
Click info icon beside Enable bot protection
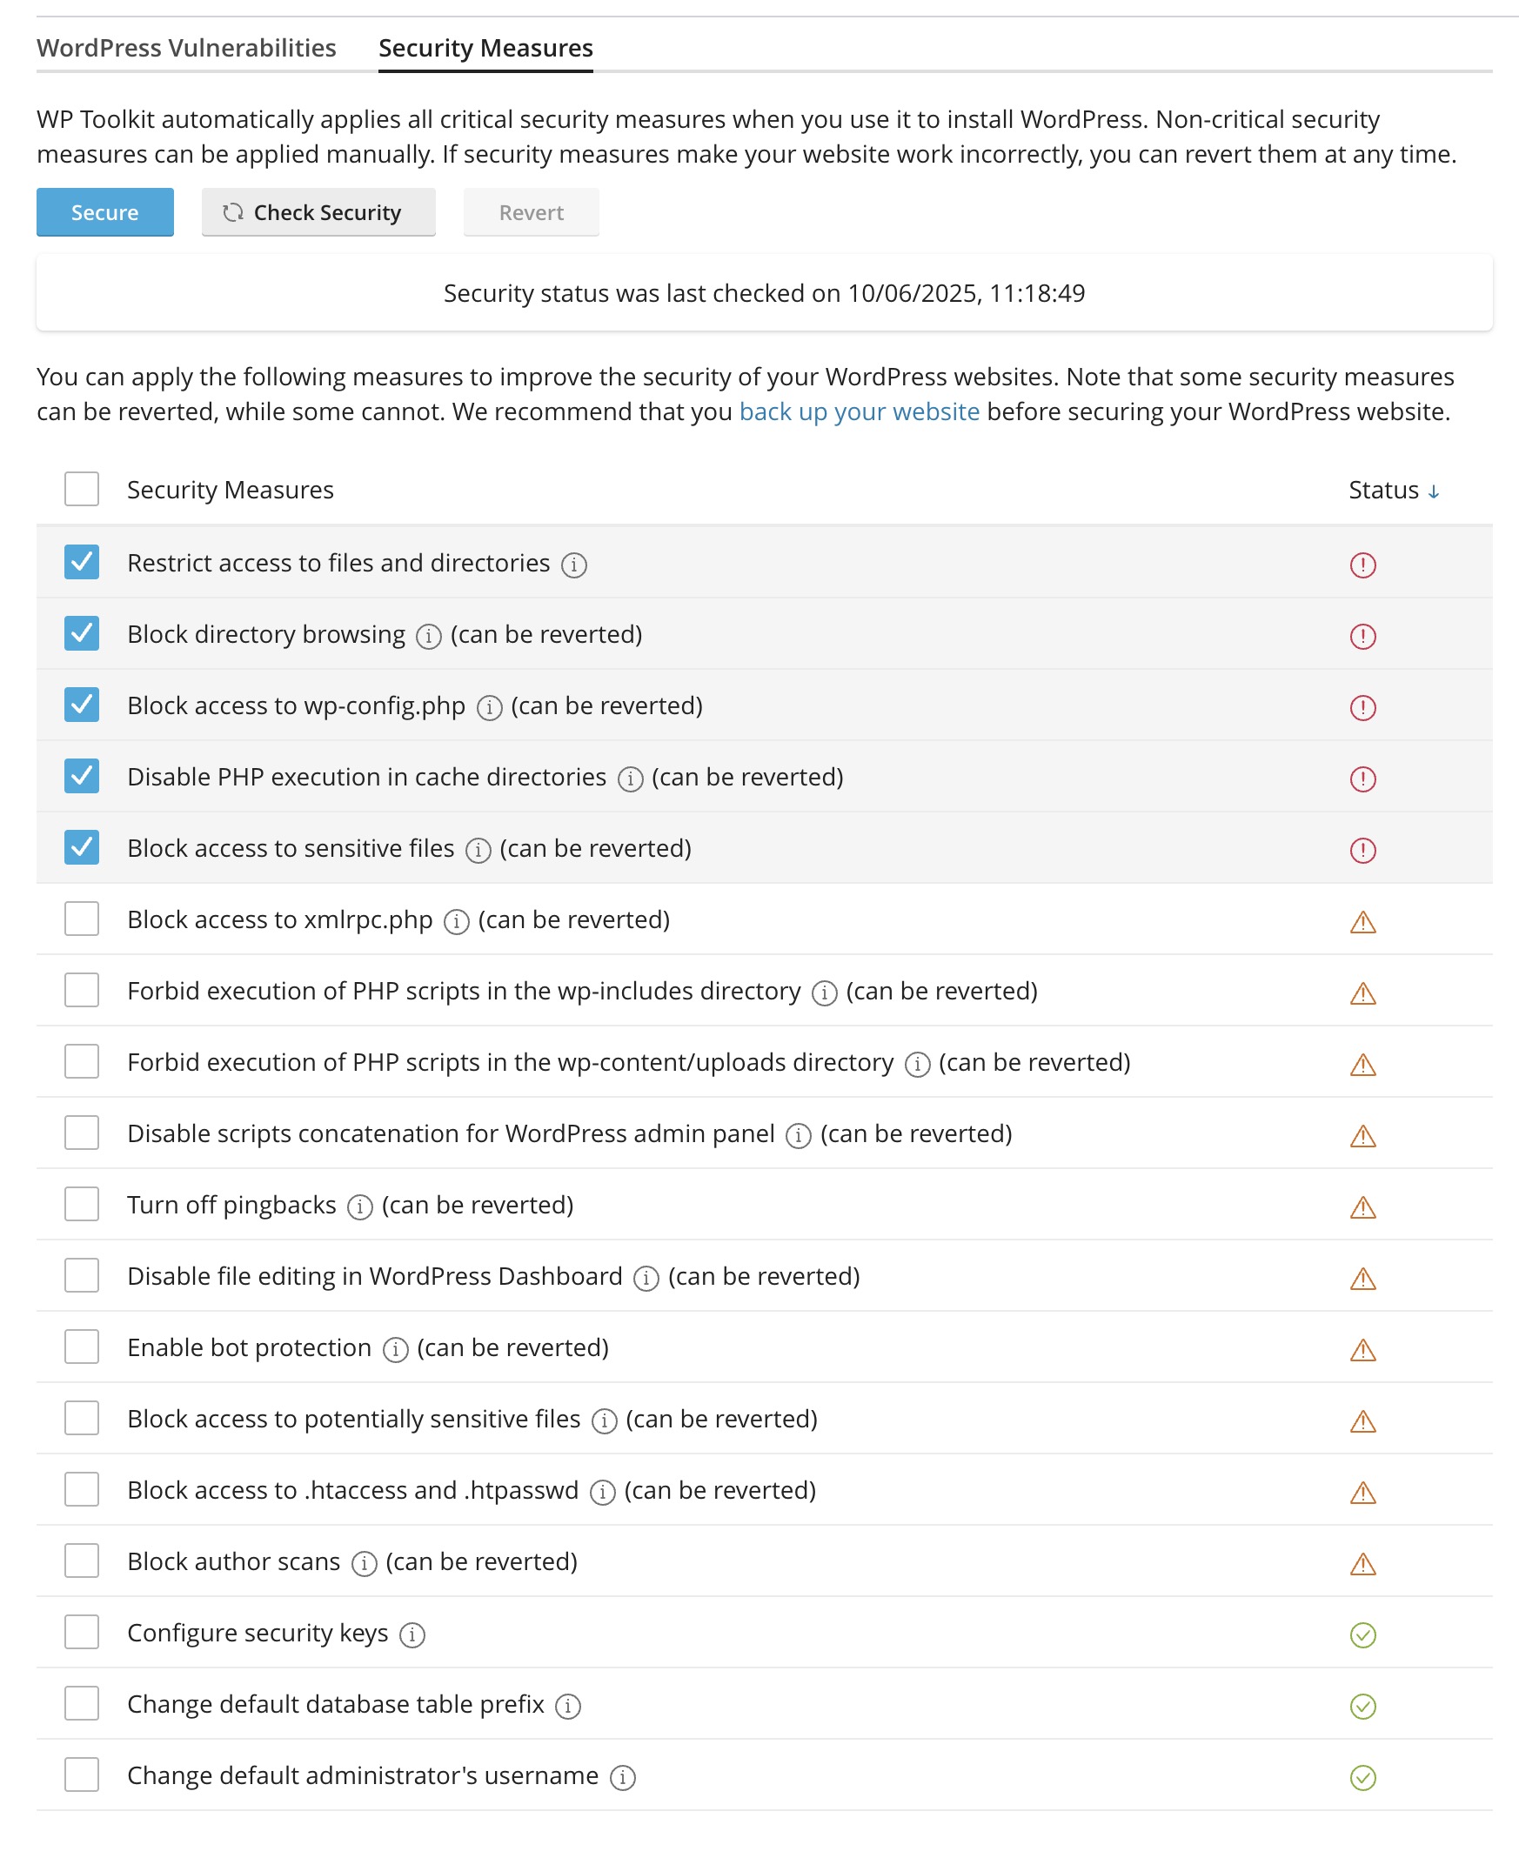[396, 1350]
